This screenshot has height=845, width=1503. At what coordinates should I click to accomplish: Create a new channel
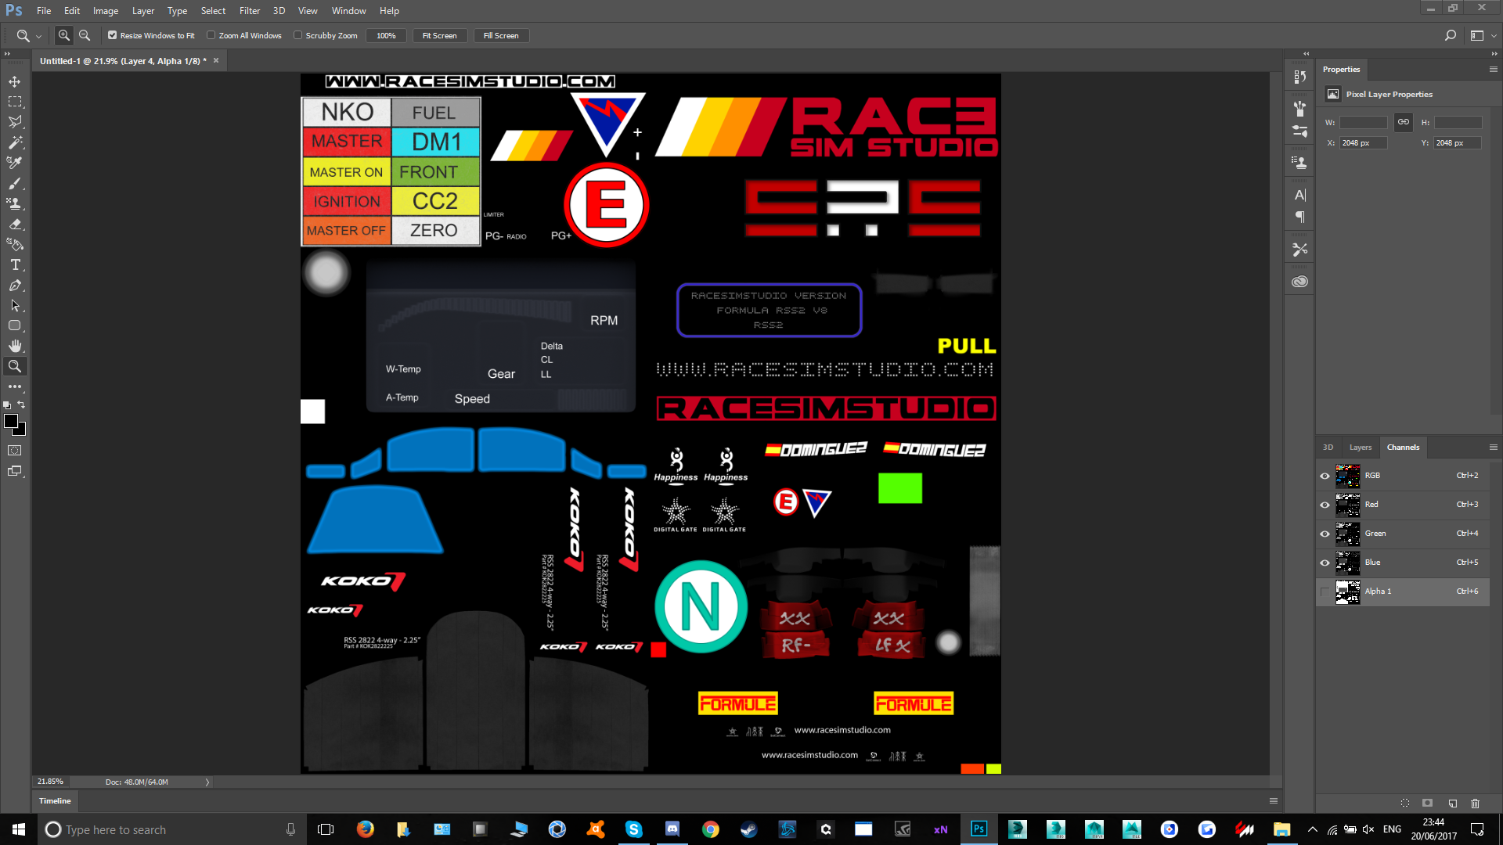click(x=1452, y=803)
